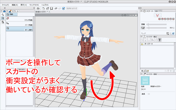The width and height of the screenshot is (176, 110).
Task: Collapse the right panels with the «» arrows
Action: tap(140, 8)
